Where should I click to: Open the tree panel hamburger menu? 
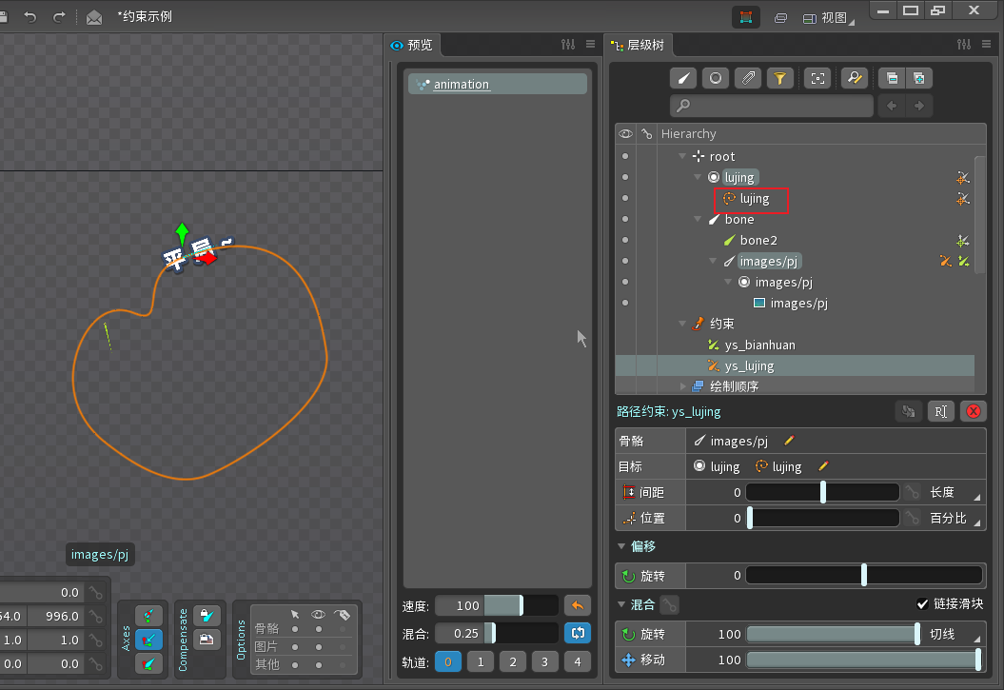pos(986,44)
